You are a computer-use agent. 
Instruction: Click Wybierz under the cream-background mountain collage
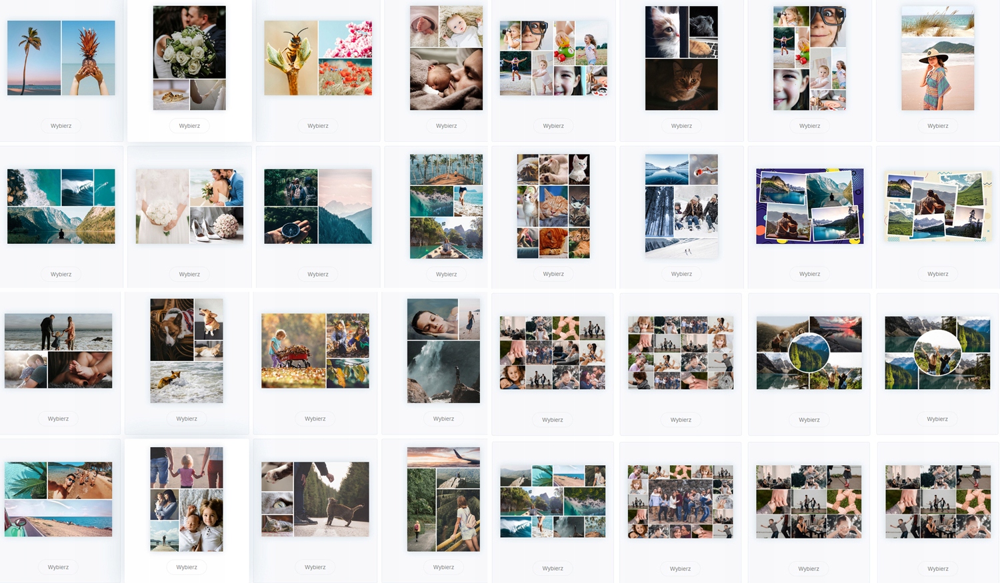pyautogui.click(x=938, y=275)
